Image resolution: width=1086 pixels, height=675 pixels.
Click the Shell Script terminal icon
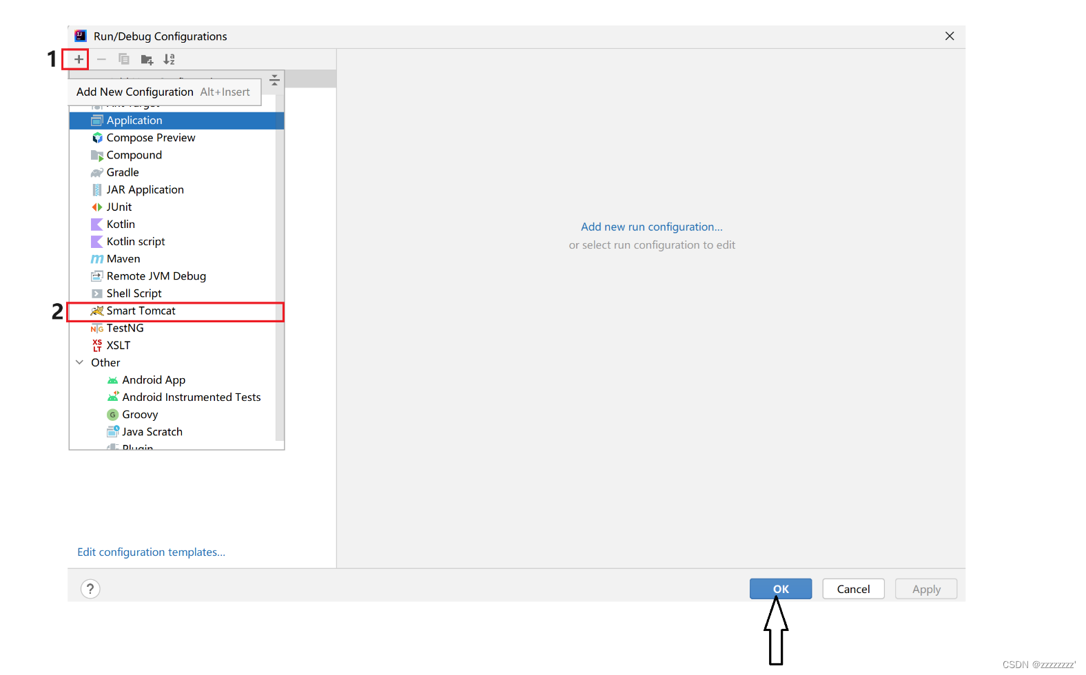click(x=97, y=293)
